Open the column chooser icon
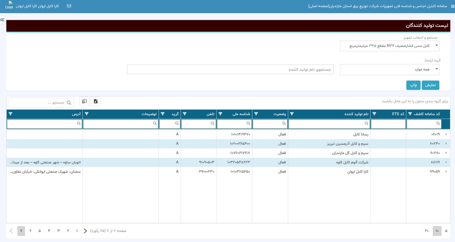 pos(84,101)
